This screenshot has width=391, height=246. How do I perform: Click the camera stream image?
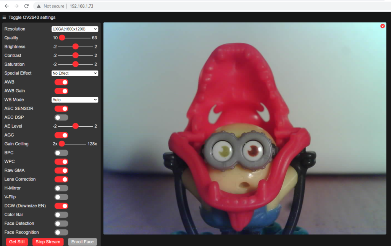[245, 128]
